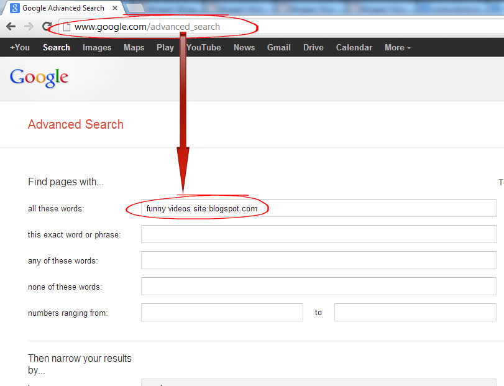Reload the page using the refresh icon

(x=46, y=26)
